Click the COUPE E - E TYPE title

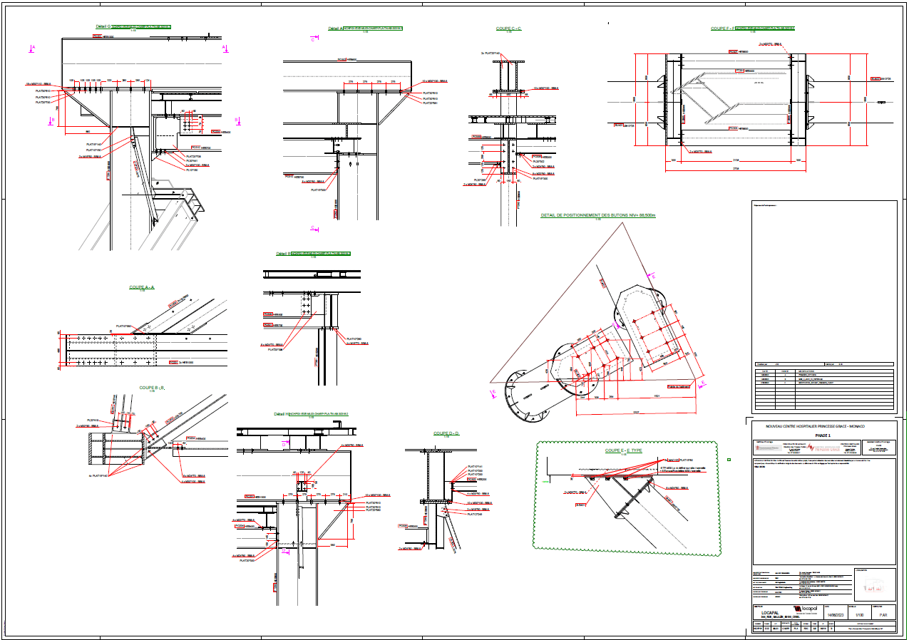pyautogui.click(x=624, y=450)
